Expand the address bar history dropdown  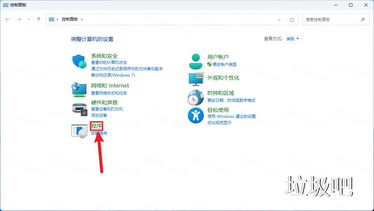pyautogui.click(x=279, y=19)
